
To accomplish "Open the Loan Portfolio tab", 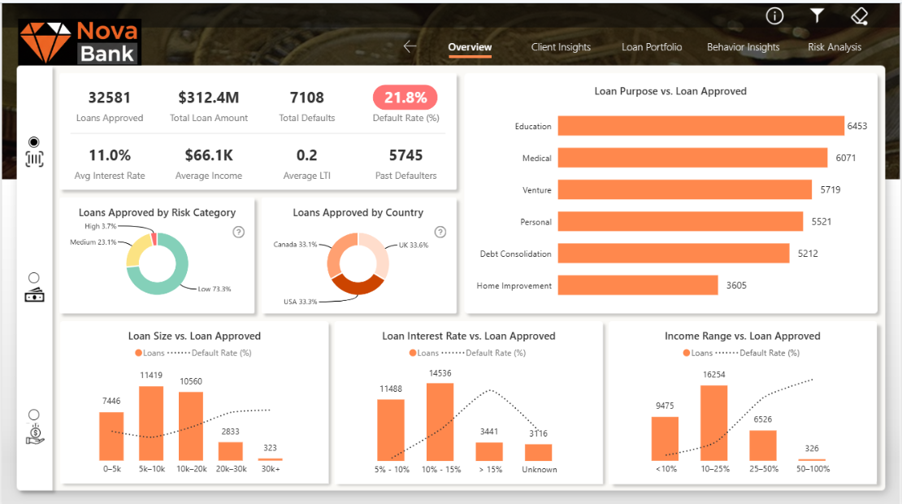I will click(x=652, y=47).
